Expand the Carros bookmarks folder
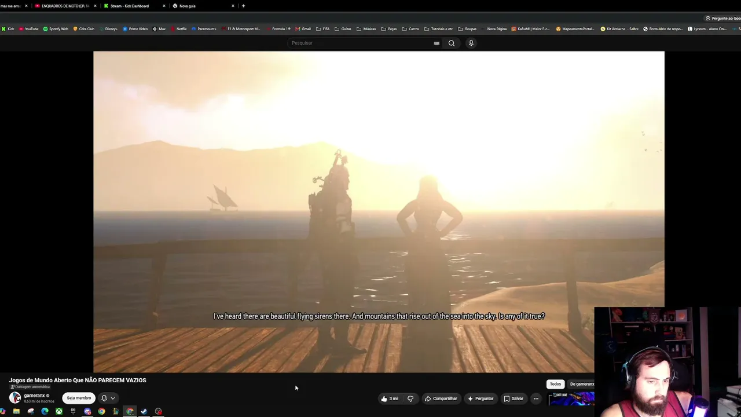The image size is (741, 417). pyautogui.click(x=410, y=29)
